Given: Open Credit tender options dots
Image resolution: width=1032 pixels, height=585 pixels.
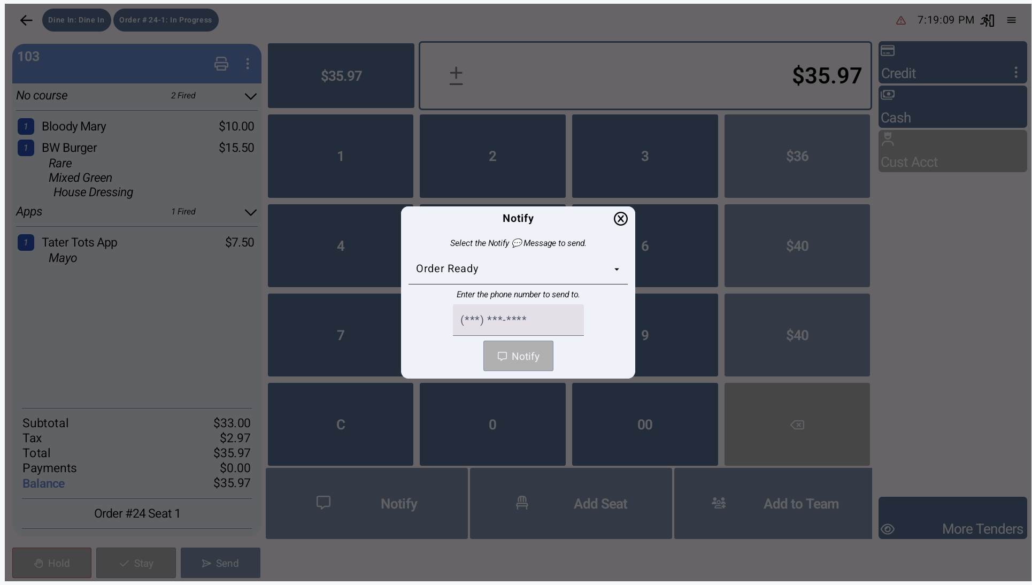Looking at the screenshot, I should pos(1015,73).
